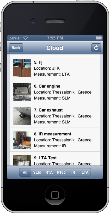Tap the Cloud title in navigation bar
Viewport: 110px width, 214px height.
point(55,48)
